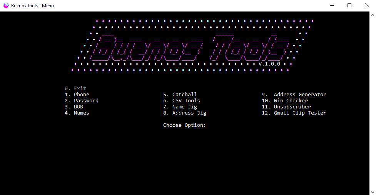Close the Buenos Tools window
Screen dimensions: 376x195
tap(367, 5)
